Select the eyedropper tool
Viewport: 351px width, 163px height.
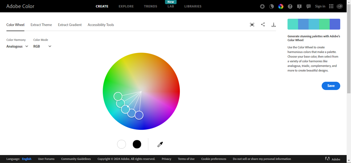click(160, 144)
